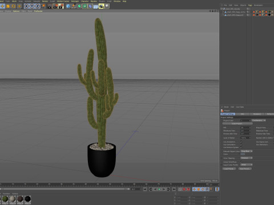Click the blue deformer object icon
Image resolution: width=274 pixels, height=205 pixels.
point(90,6)
